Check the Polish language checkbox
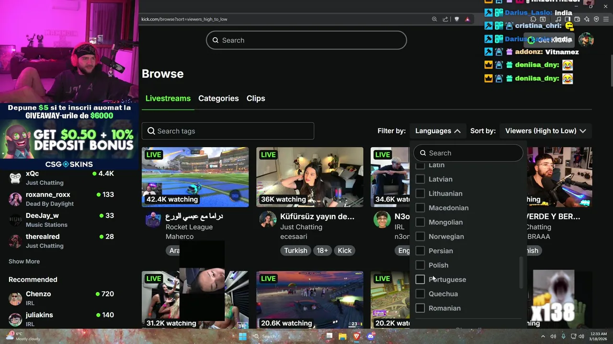The height and width of the screenshot is (344, 613). pyautogui.click(x=420, y=265)
